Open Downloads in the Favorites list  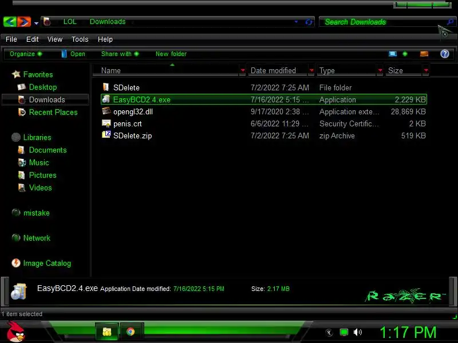click(47, 99)
